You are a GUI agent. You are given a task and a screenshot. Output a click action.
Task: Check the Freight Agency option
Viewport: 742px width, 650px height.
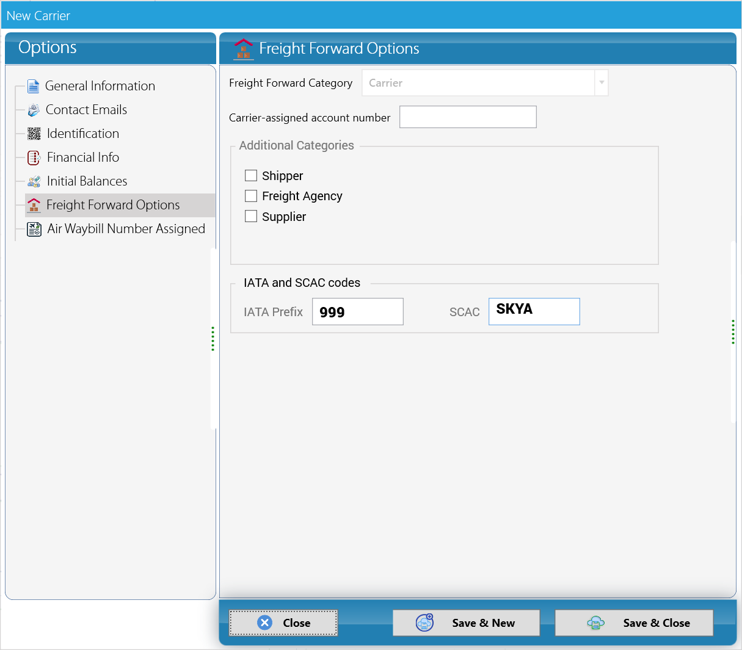coord(251,196)
